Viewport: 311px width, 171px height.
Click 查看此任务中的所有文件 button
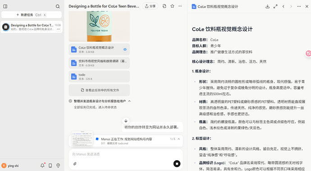[99, 90]
